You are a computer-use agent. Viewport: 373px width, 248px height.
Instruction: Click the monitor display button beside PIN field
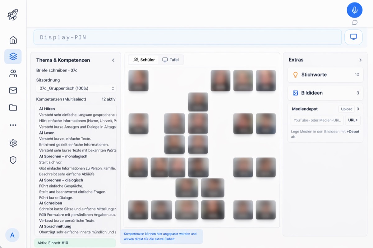tap(353, 37)
